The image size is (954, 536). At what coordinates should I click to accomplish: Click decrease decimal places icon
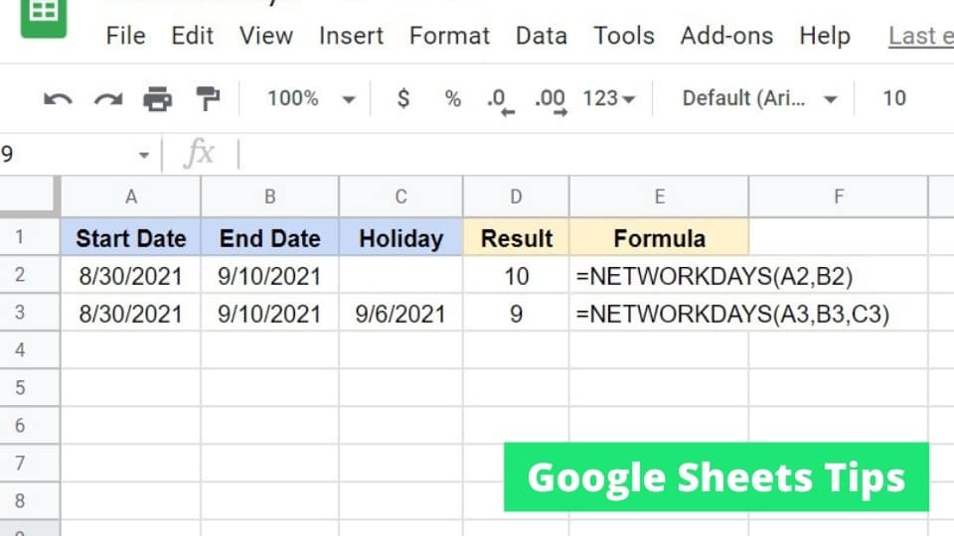(x=501, y=101)
